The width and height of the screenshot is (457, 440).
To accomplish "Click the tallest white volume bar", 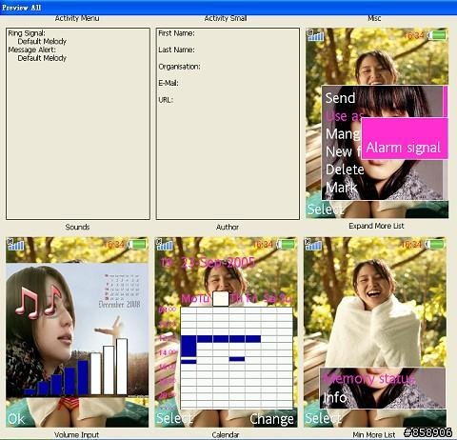I will tap(122, 367).
